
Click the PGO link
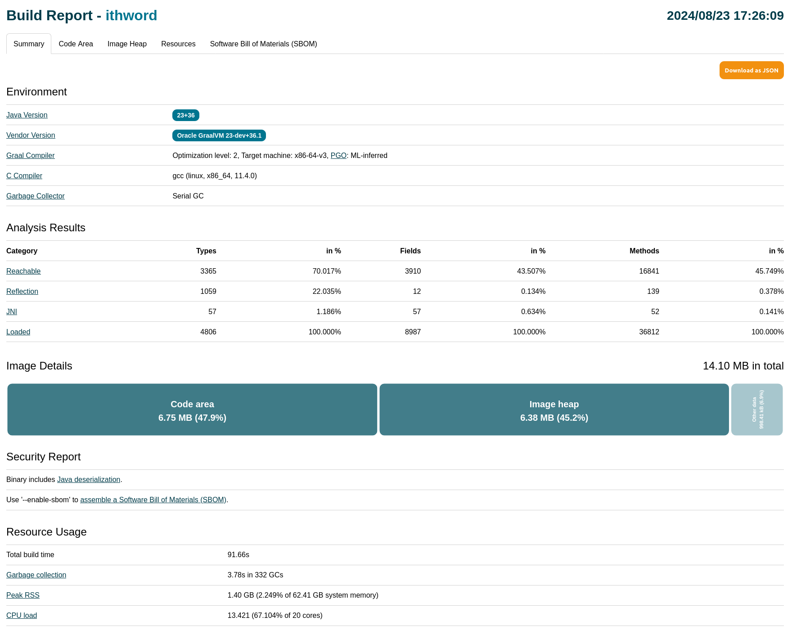tap(338, 156)
